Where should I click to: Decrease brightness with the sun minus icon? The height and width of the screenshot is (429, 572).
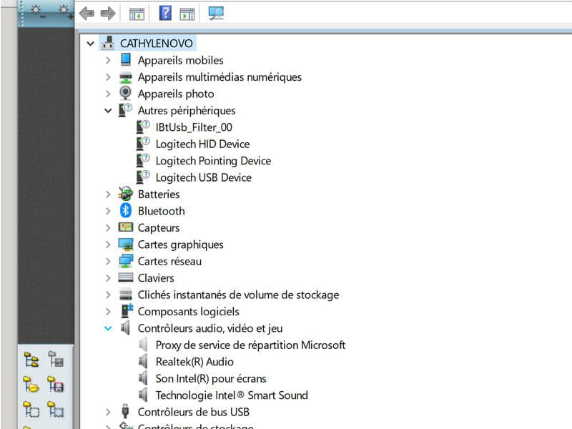pyautogui.click(x=37, y=11)
